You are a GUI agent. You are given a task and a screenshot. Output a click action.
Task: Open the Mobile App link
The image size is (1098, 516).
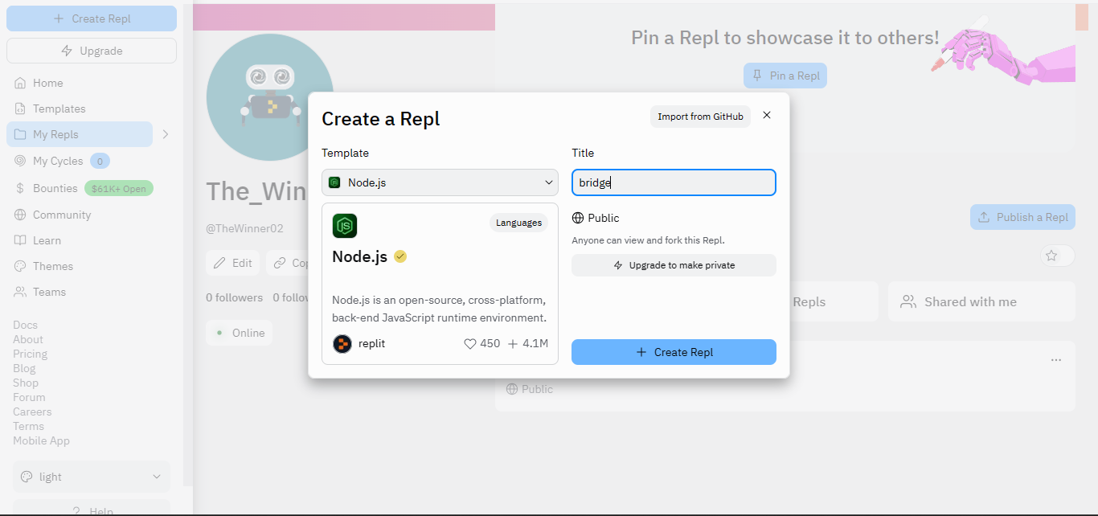[41, 440]
